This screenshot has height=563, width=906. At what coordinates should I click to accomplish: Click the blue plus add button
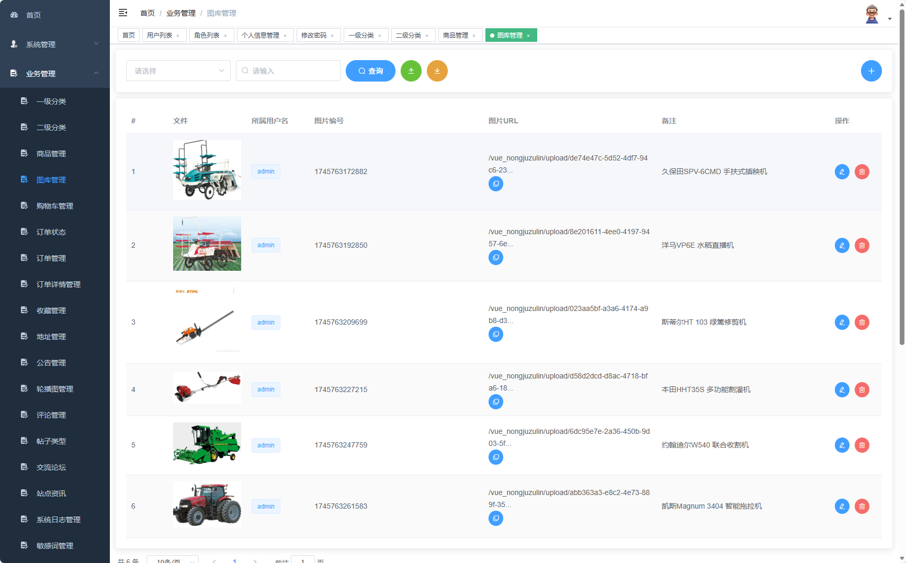pos(871,71)
